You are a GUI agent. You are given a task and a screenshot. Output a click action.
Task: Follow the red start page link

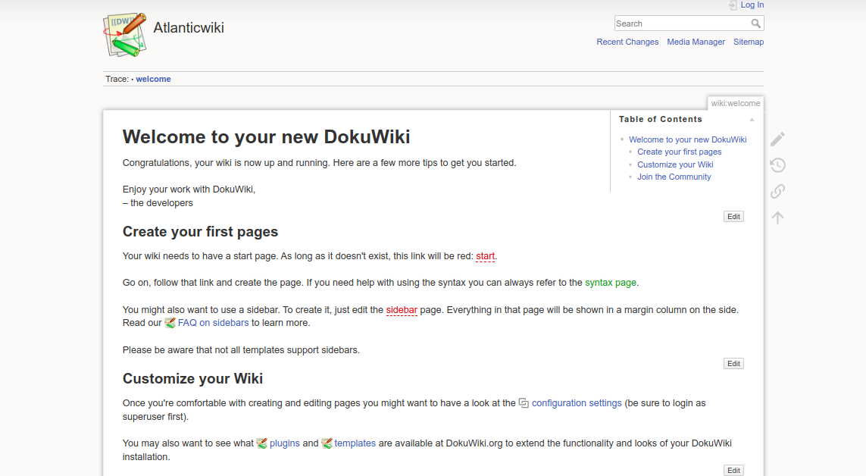click(x=485, y=256)
